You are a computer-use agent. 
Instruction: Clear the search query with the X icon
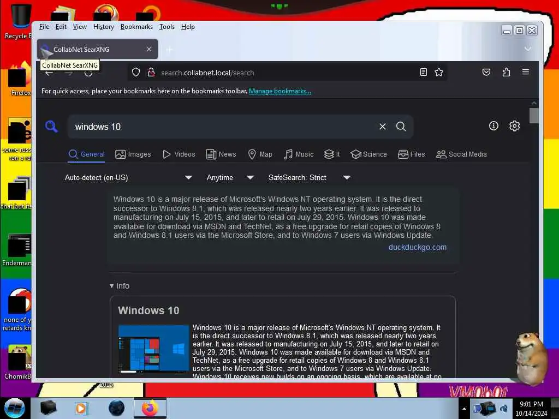point(383,127)
